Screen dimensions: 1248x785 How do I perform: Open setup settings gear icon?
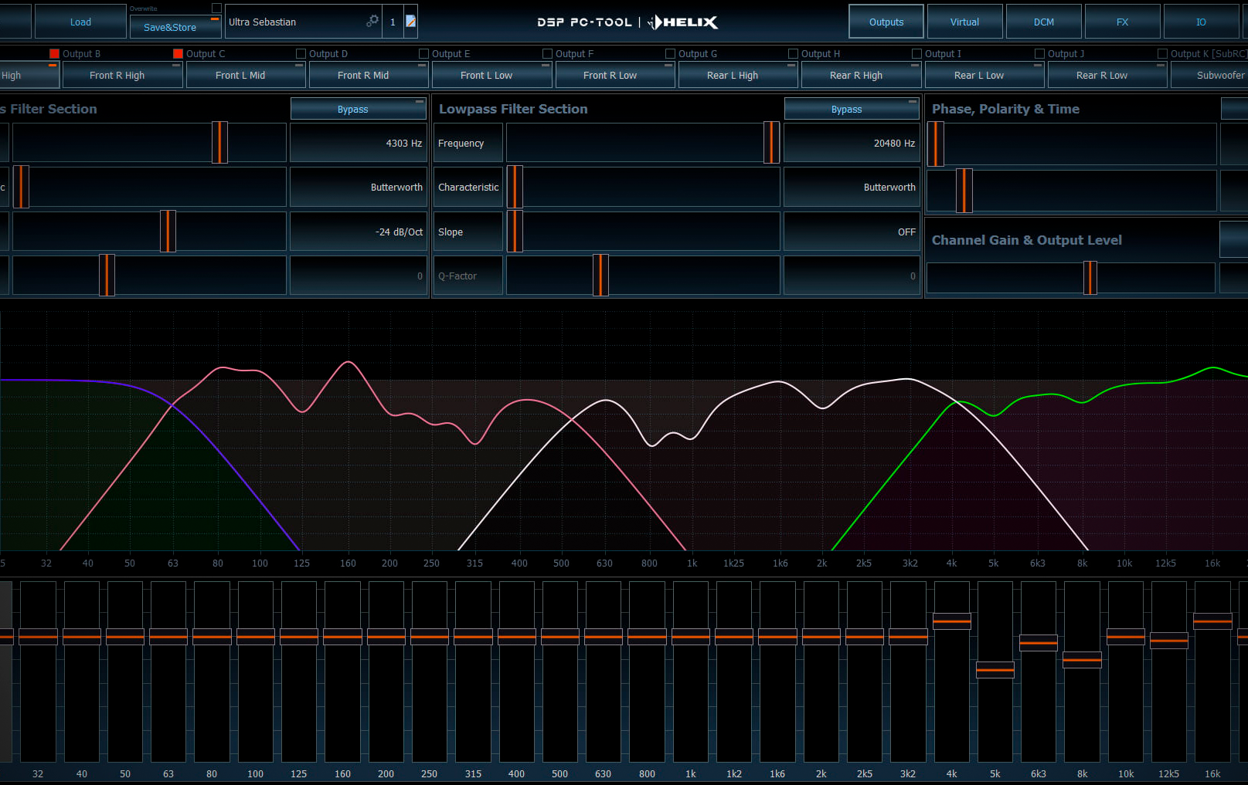pyautogui.click(x=372, y=21)
